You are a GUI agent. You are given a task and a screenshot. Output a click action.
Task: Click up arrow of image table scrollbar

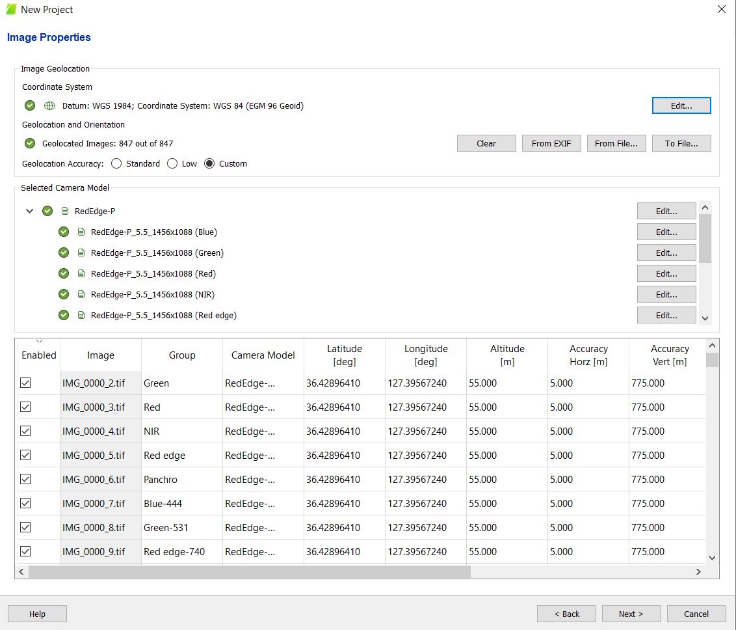click(712, 346)
